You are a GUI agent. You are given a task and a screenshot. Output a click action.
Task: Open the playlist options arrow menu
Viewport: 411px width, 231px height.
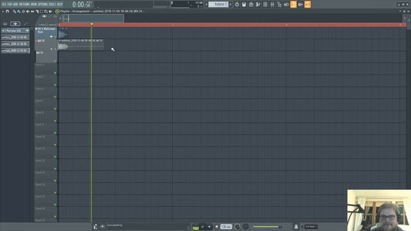point(3,12)
